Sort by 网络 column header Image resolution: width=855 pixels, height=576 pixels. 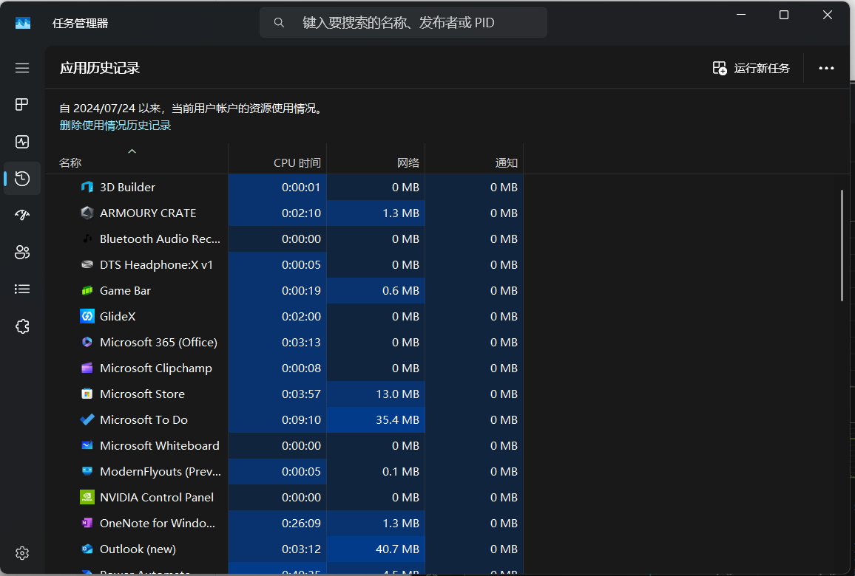[408, 162]
